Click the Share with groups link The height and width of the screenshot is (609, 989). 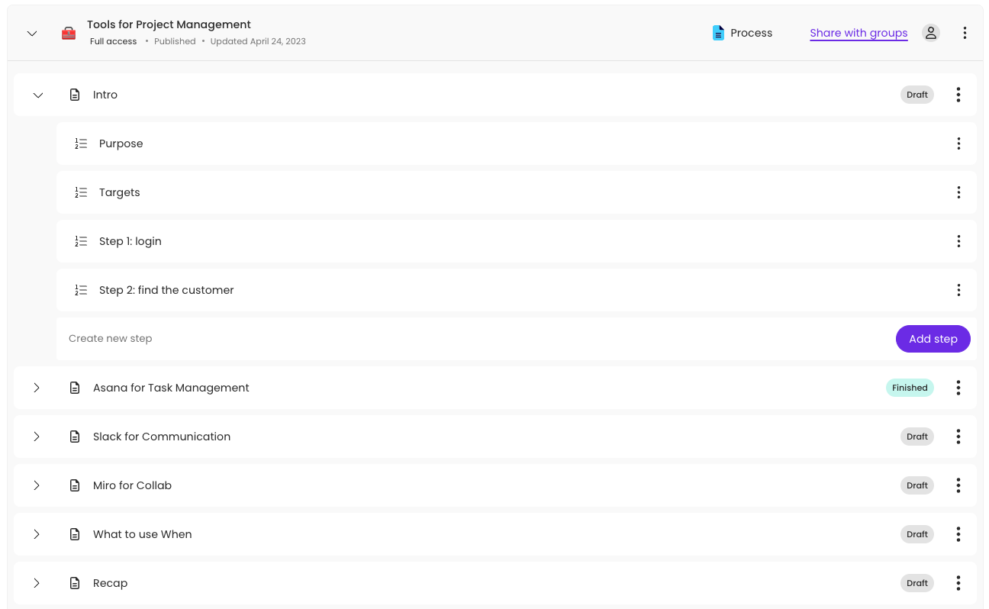coord(859,33)
